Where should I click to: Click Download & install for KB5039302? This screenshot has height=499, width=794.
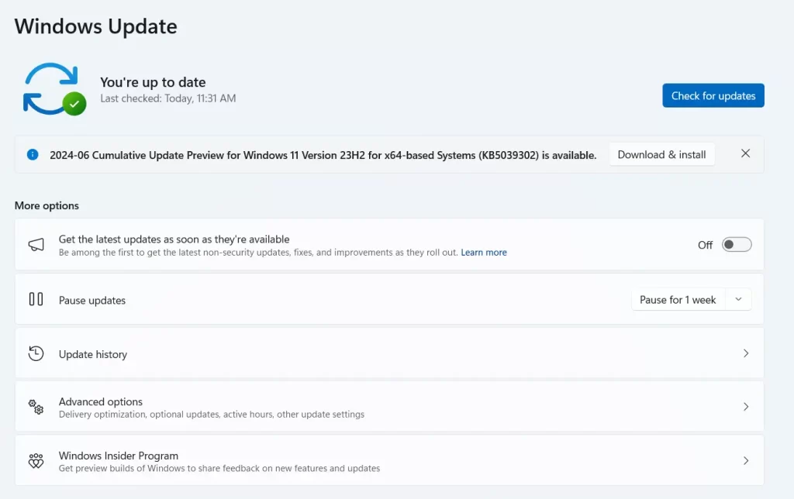(661, 154)
